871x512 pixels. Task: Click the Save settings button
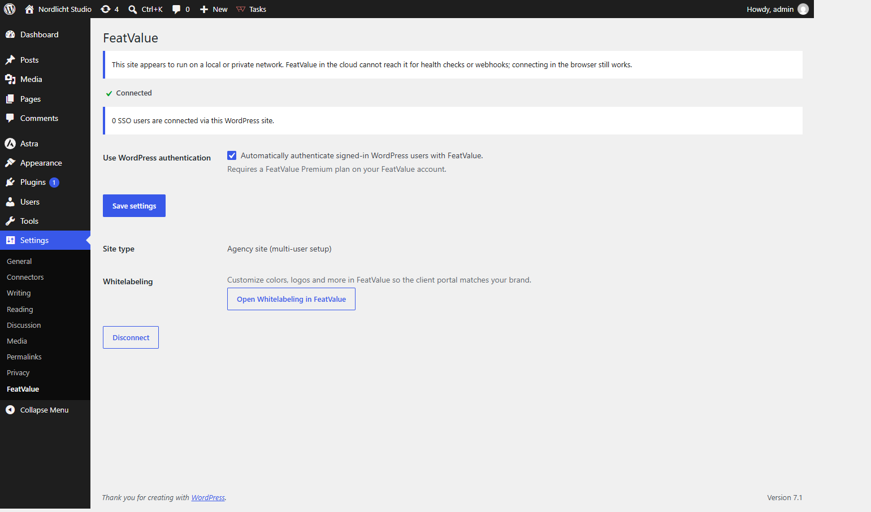tap(134, 206)
